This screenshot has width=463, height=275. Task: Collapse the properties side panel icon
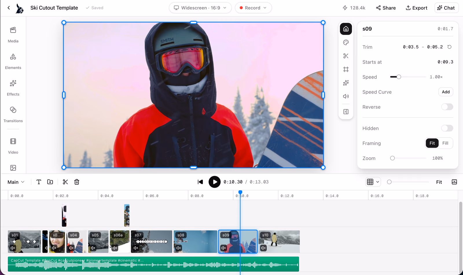click(x=346, y=112)
